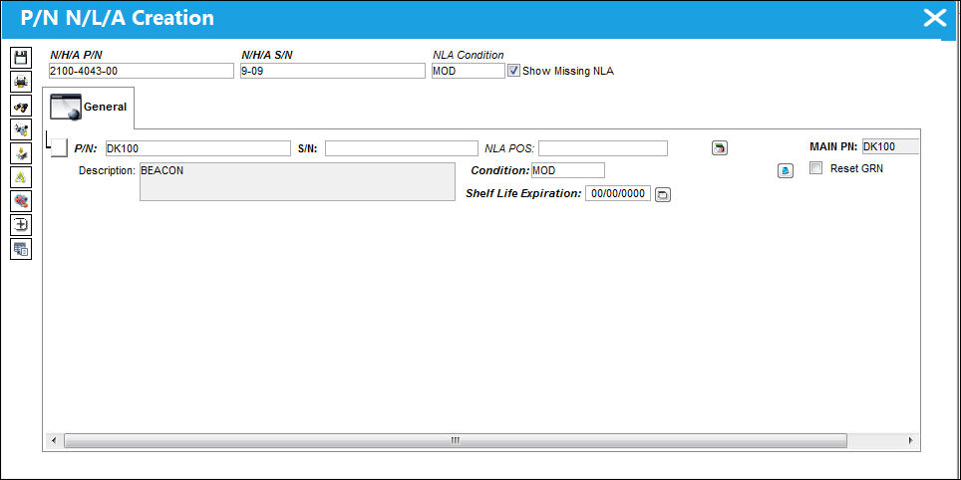
Task: Click the plus-in-box toolbar icon
Action: (21, 225)
